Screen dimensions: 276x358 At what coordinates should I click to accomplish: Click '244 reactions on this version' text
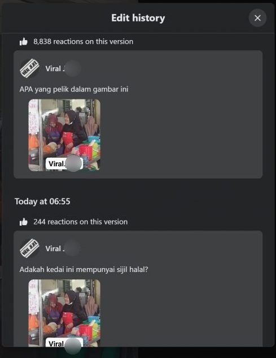pos(81,222)
